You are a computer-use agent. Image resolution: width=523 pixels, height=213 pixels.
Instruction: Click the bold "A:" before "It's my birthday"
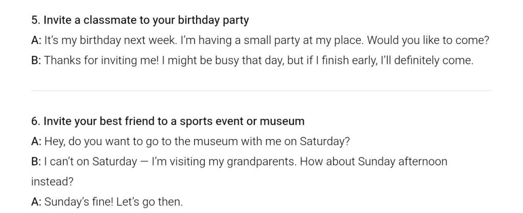(36, 40)
